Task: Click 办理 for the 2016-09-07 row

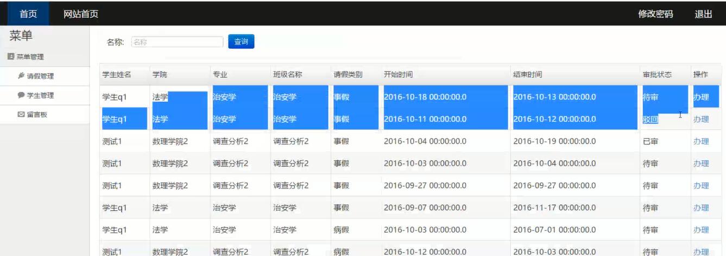Action: (x=701, y=208)
